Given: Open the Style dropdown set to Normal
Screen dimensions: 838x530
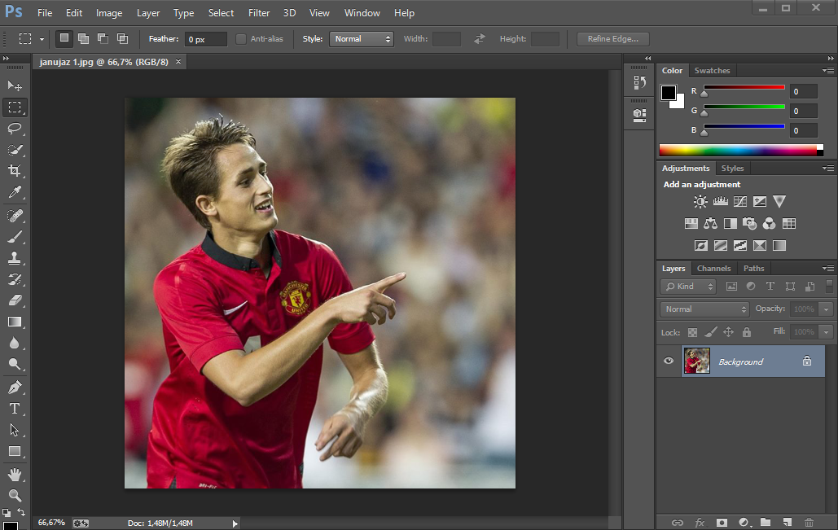Looking at the screenshot, I should (361, 39).
